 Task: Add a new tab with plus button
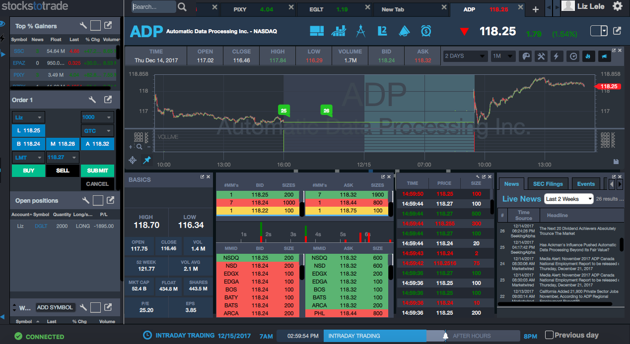535,9
